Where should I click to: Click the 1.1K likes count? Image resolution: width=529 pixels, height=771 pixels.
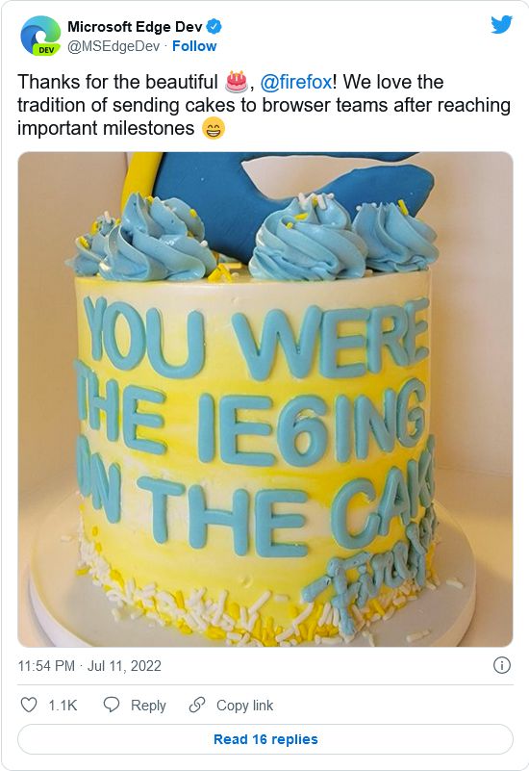click(63, 706)
